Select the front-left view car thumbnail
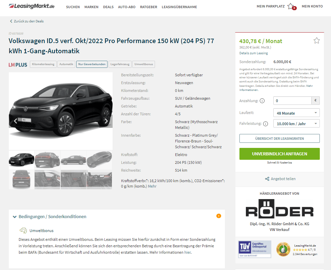Screen dimensions: 331x270 21,160
